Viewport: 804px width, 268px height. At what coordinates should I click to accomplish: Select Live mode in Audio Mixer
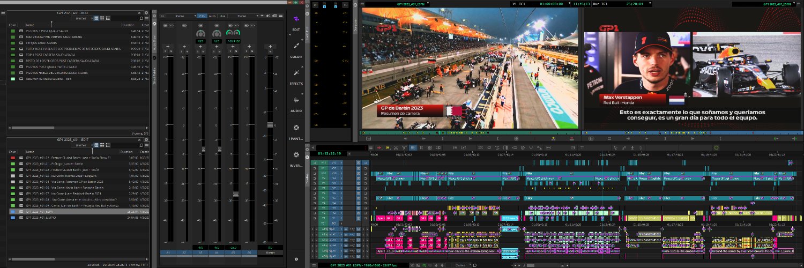click(222, 16)
